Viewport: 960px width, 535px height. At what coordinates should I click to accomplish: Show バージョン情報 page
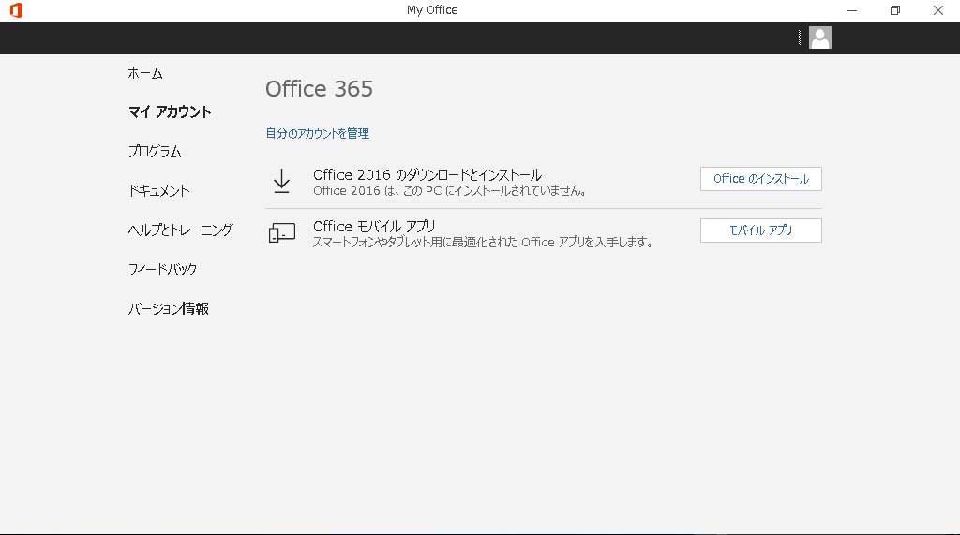(x=168, y=309)
